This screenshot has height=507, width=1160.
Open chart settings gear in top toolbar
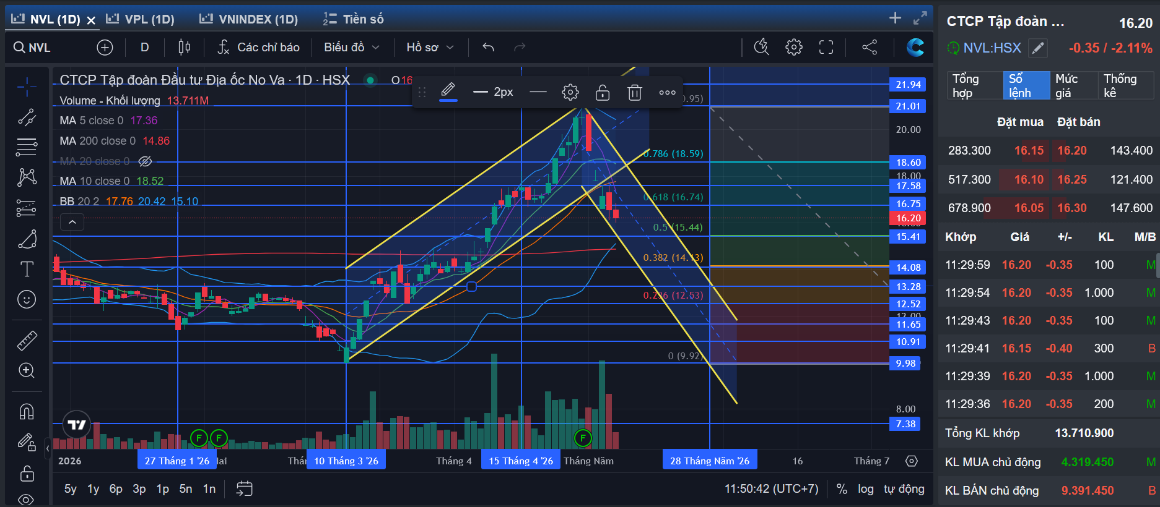[x=794, y=48]
